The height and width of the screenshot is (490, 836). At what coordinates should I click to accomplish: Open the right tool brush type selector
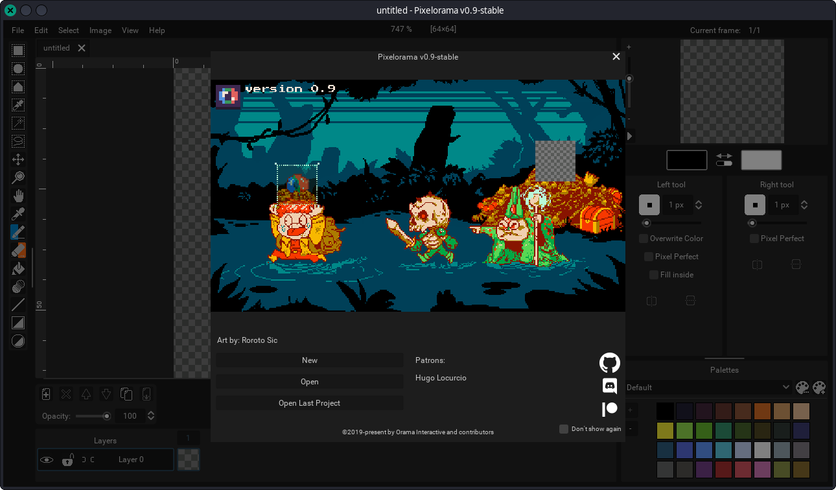(755, 205)
